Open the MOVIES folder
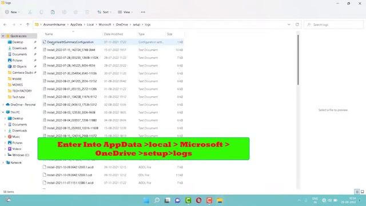 (17, 85)
